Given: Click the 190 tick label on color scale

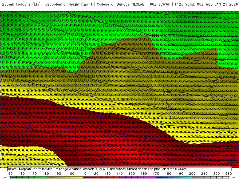Looking at the screenshot, I should 180,174.
